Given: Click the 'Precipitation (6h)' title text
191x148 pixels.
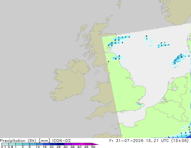Looking at the screenshot, I should tap(18, 141).
